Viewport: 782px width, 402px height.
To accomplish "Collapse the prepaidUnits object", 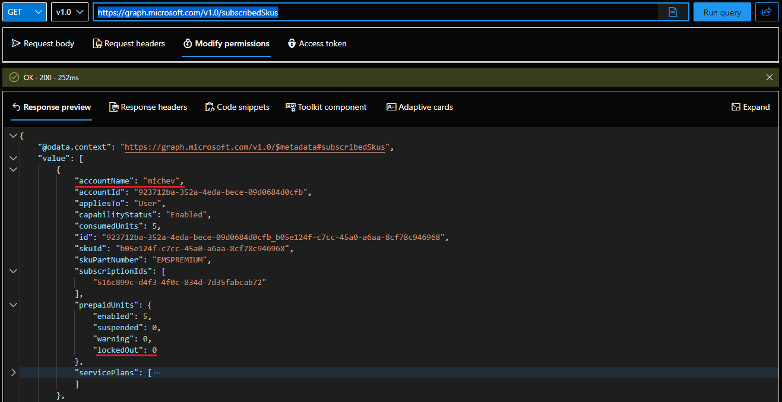I will coord(14,305).
